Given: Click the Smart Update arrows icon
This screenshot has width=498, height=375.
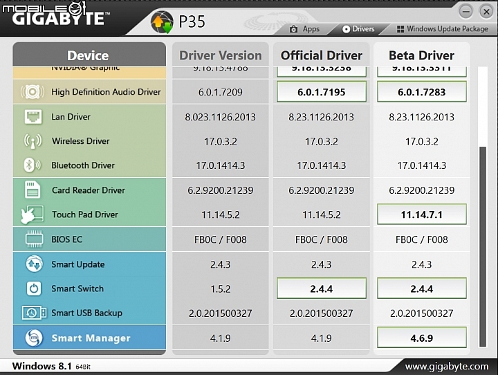Looking at the screenshot, I should tap(34, 264).
